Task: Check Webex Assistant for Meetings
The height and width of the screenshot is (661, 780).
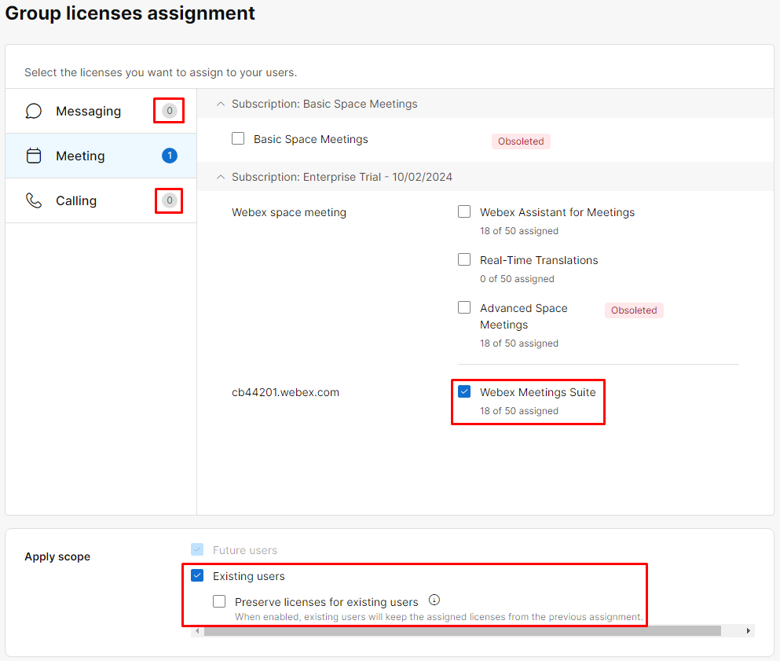Action: [464, 212]
